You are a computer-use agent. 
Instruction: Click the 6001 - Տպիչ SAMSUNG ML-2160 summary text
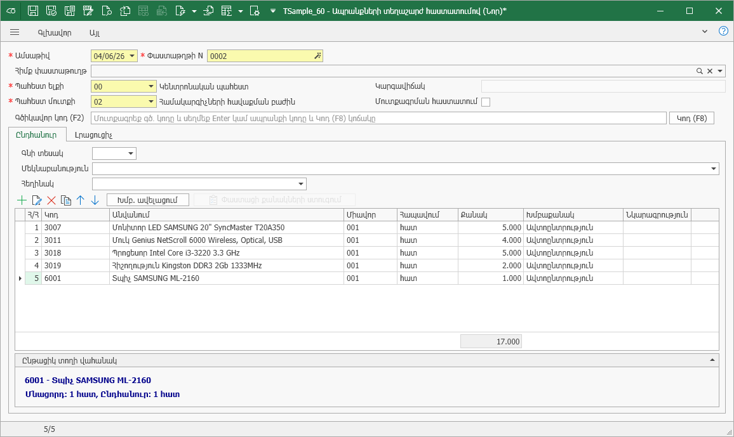coord(88,380)
